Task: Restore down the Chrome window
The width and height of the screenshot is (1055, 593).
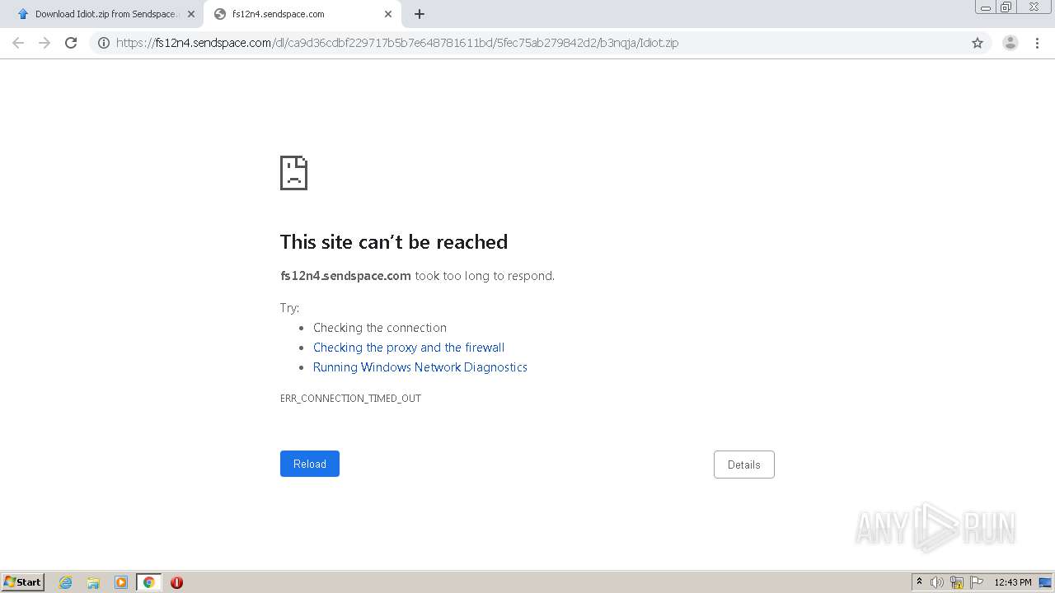Action: pyautogui.click(x=1006, y=7)
